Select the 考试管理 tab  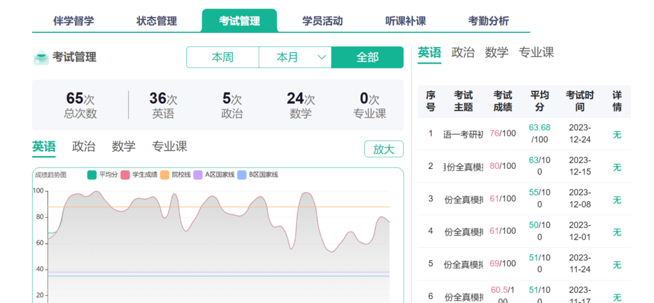(x=240, y=21)
